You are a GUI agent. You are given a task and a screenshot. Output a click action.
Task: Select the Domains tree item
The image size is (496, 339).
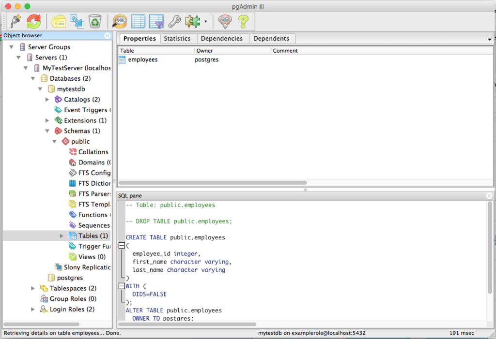point(90,162)
